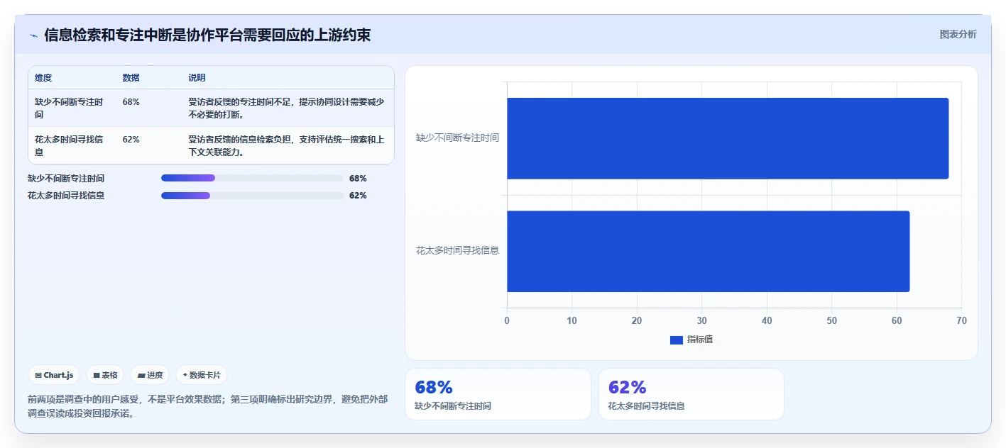
Task: Click the 说明 column header
Action: pyautogui.click(x=197, y=78)
